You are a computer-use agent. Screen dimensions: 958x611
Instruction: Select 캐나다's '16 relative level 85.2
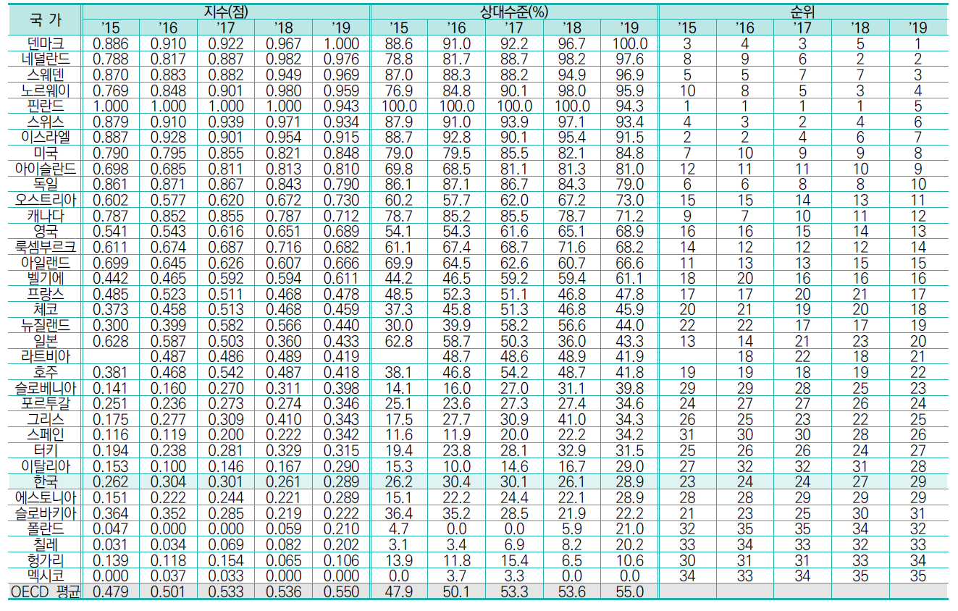click(456, 215)
